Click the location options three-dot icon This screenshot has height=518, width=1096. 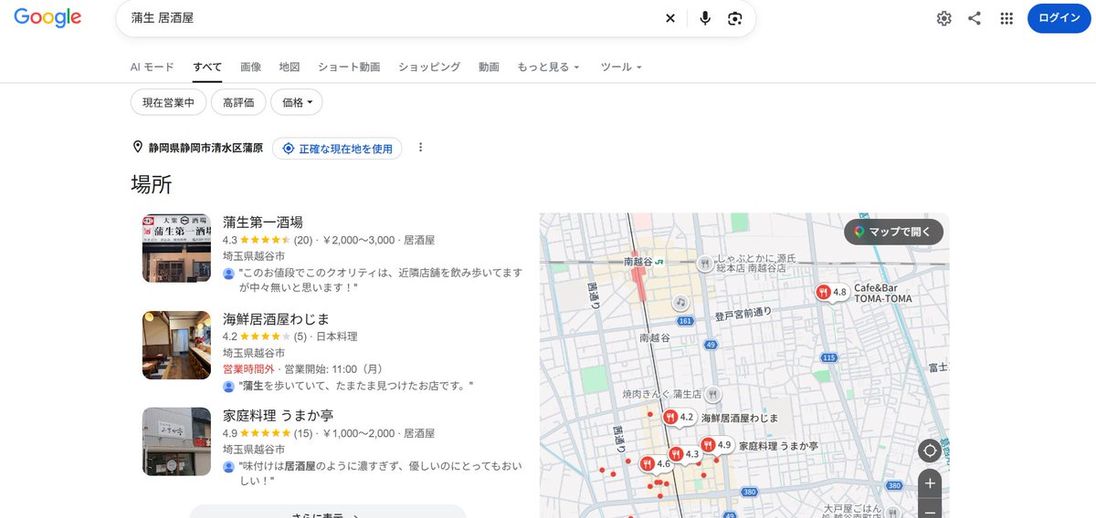421,148
